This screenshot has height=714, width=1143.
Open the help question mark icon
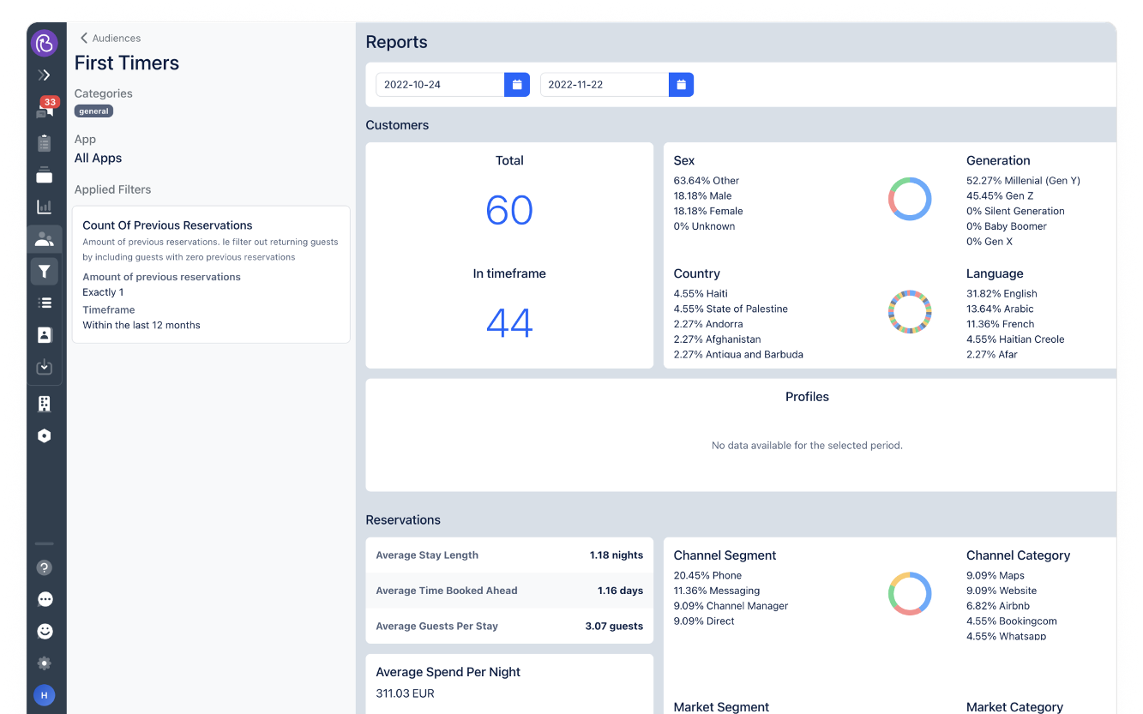pyautogui.click(x=45, y=567)
